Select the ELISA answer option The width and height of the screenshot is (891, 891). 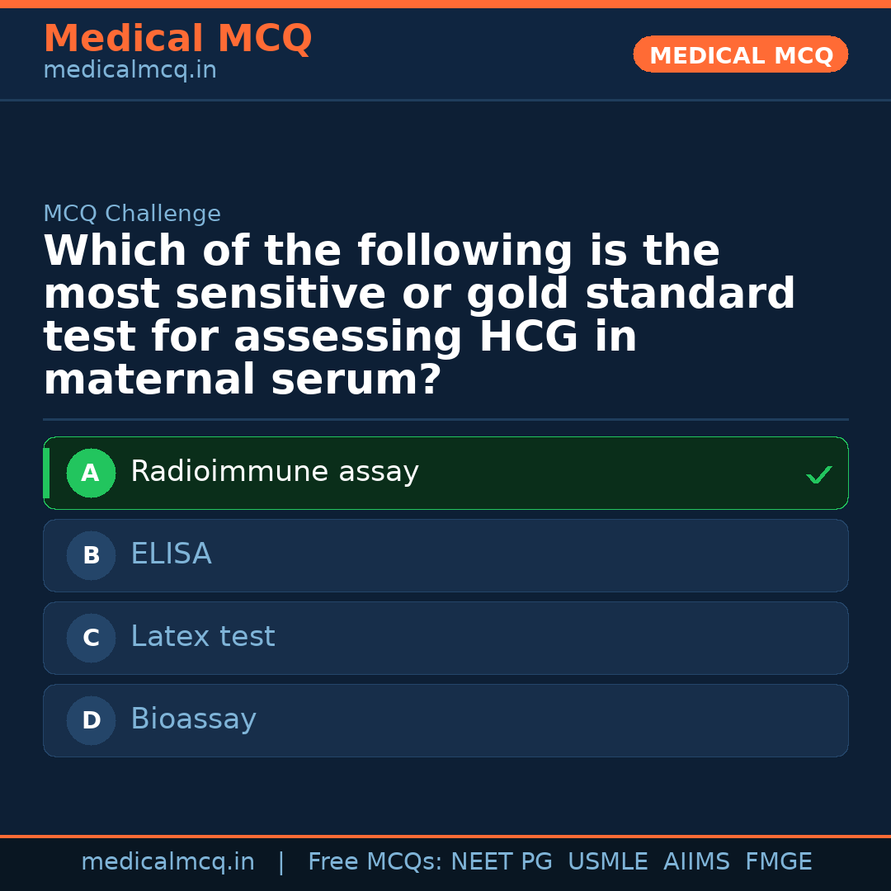[445, 555]
